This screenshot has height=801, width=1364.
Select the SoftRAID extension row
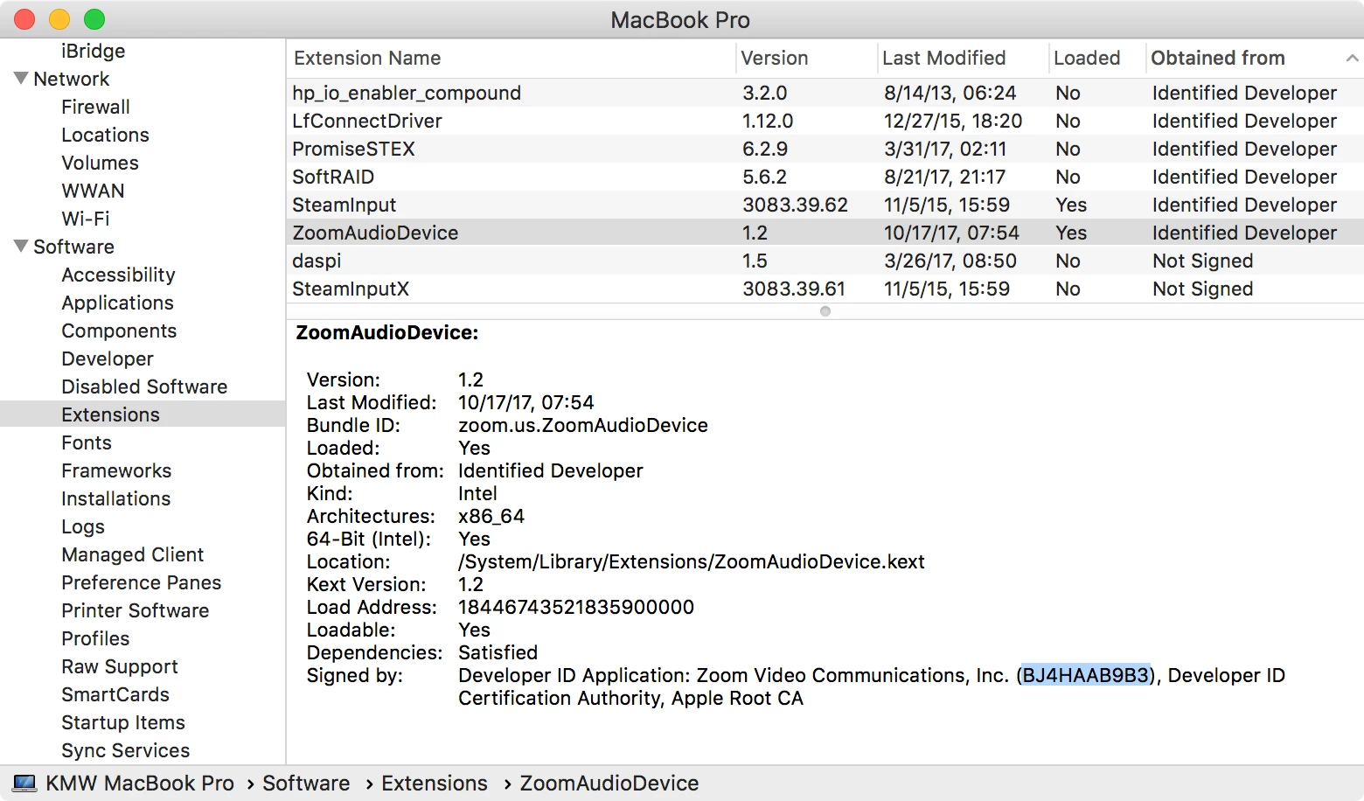[x=825, y=177]
